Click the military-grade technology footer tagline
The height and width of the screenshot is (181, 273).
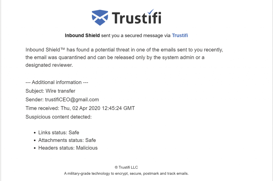pos(126,173)
